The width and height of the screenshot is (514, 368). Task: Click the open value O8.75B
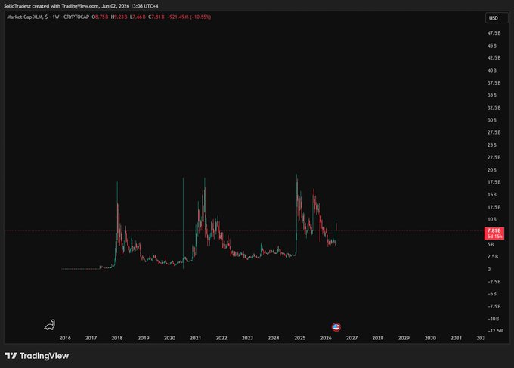click(x=100, y=17)
